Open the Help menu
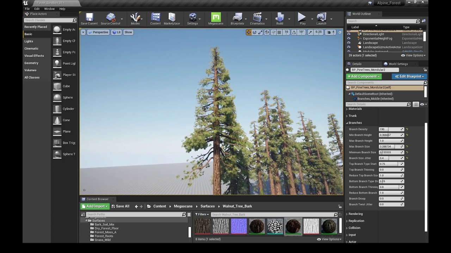The width and height of the screenshot is (451, 253). [x=62, y=9]
